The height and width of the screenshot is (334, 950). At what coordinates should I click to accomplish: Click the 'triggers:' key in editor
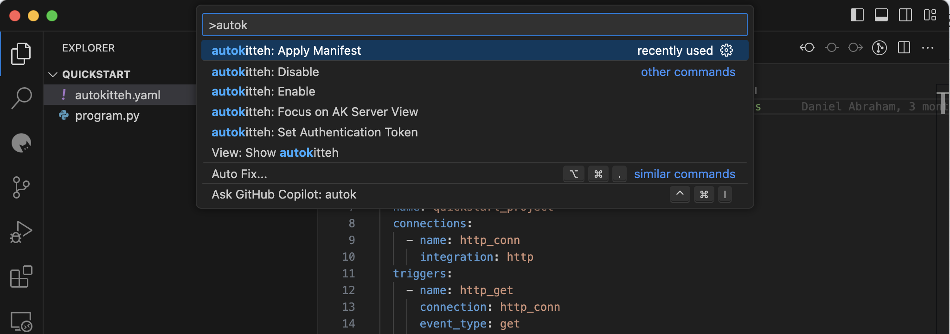click(422, 274)
